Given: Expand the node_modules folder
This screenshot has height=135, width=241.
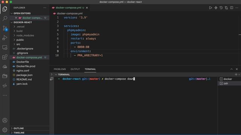Looking at the screenshot, I should 25,35.
